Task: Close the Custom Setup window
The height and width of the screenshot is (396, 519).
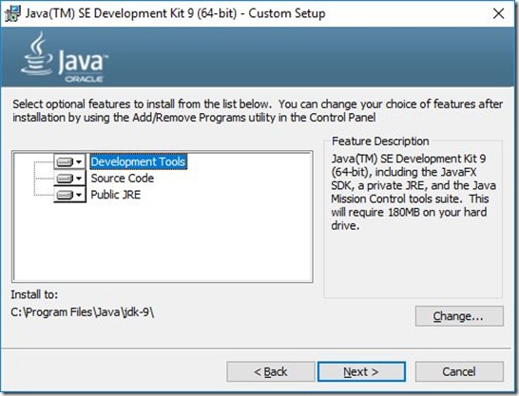Action: [x=498, y=13]
